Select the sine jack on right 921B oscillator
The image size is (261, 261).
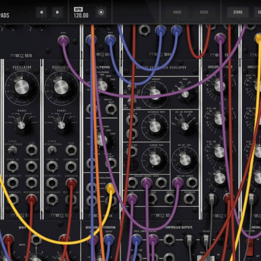pos(71,150)
